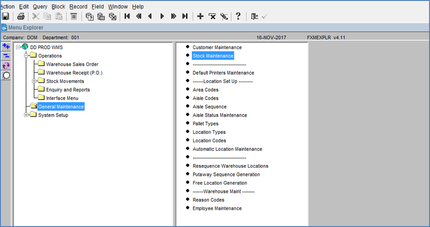The height and width of the screenshot is (227, 430).
Task: Open the Block menu
Action: [x=58, y=6]
